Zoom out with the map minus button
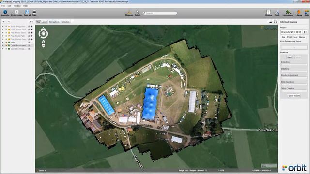This screenshot has width=310, height=174. point(43,46)
